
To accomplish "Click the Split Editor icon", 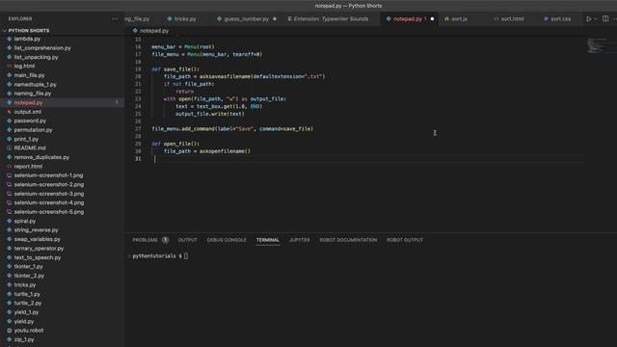I will [x=605, y=19].
